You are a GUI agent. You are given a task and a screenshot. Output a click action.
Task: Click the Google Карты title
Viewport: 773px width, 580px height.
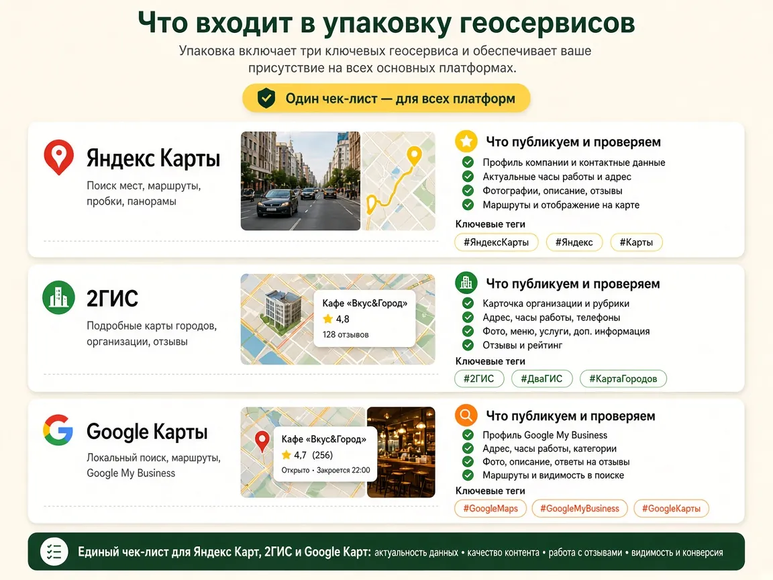click(x=147, y=432)
